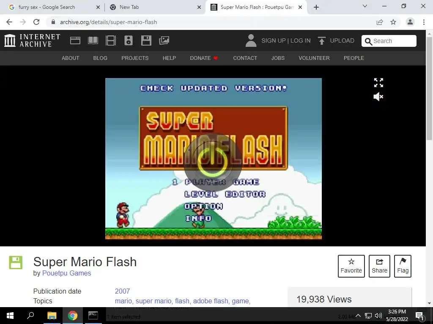Open the Software floppy disk icon
The image size is (433, 324).
point(146,40)
